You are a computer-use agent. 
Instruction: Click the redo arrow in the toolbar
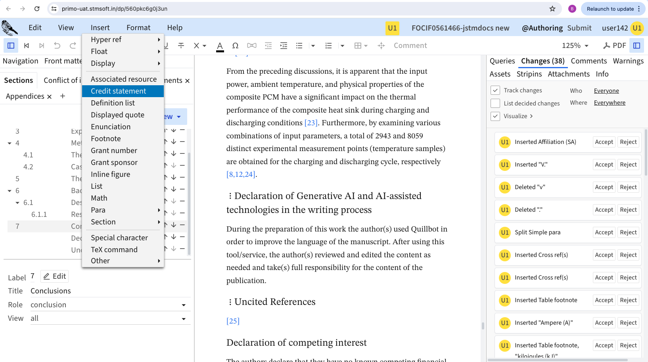click(73, 46)
